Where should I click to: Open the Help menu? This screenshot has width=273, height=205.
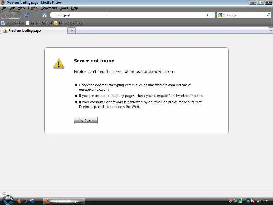pos(74,8)
